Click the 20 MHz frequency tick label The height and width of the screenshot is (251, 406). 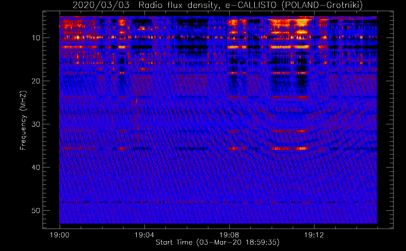pyautogui.click(x=36, y=81)
